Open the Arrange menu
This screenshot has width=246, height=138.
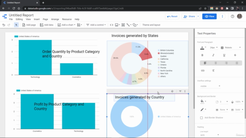point(55,19)
